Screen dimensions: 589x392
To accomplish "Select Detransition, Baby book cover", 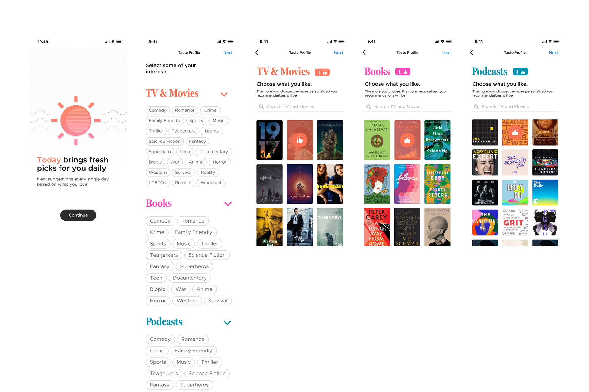I will [x=437, y=184].
